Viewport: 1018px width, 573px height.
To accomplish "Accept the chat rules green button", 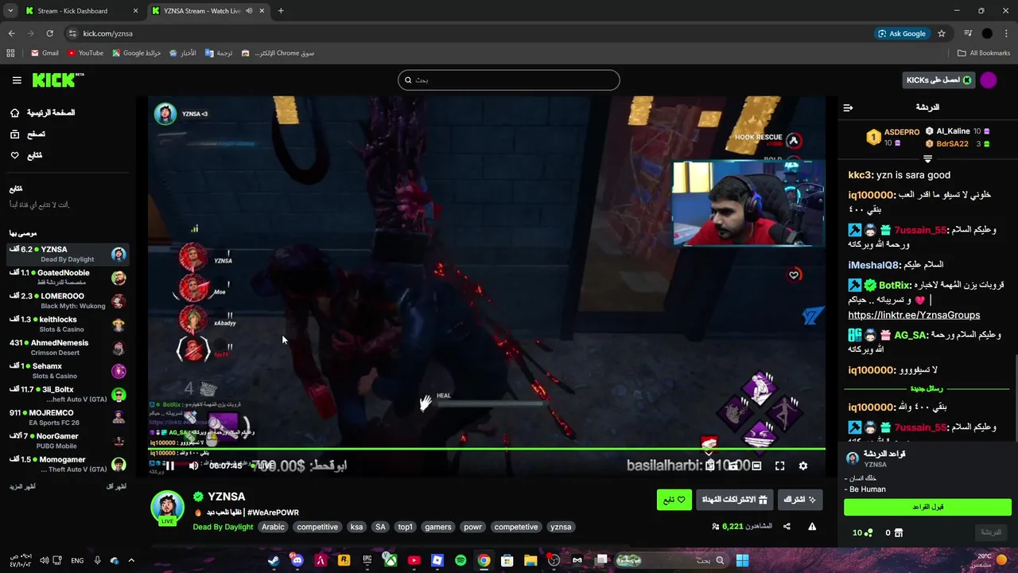I will tap(927, 507).
